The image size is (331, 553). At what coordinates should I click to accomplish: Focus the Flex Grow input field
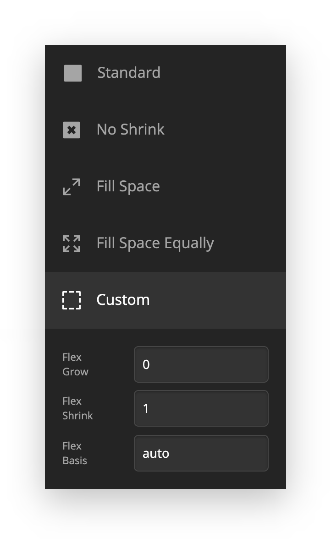pyautogui.click(x=201, y=364)
